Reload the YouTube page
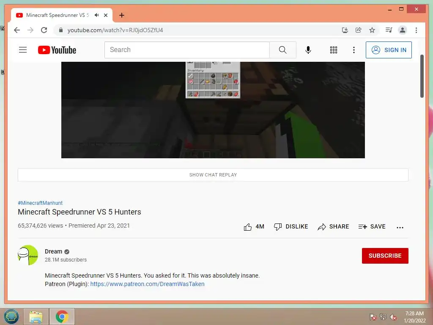 tap(44, 30)
